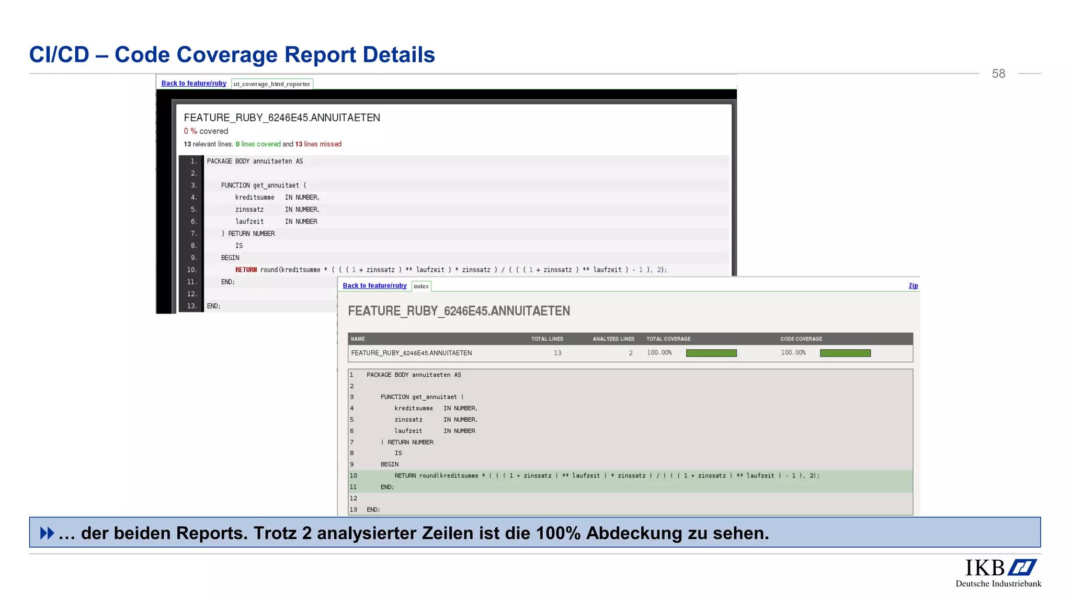1071x602 pixels.
Task: Click the slide page number 58
Action: pos(998,74)
